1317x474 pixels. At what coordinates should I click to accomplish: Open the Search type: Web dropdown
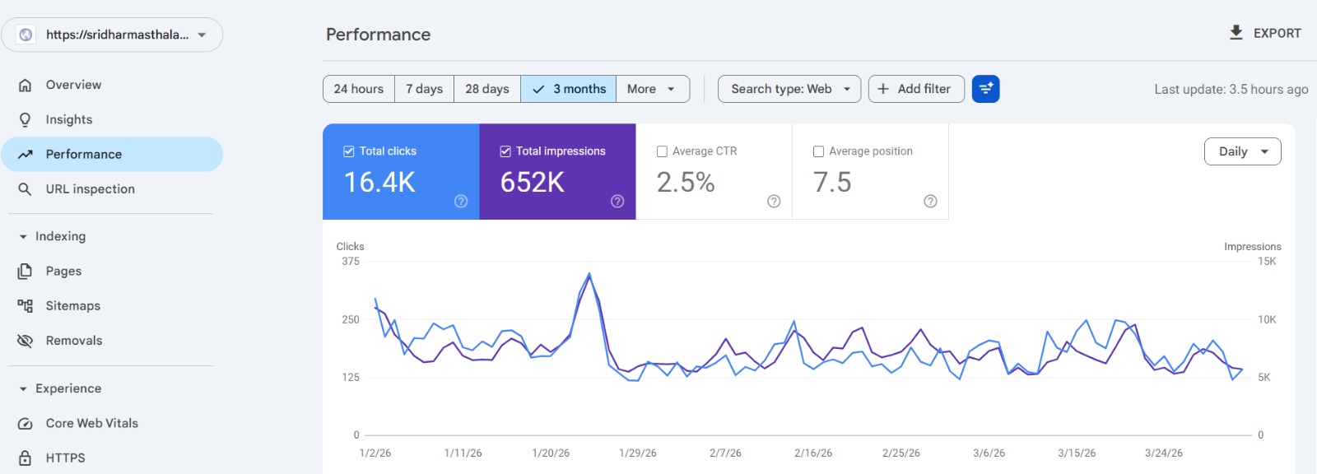click(789, 89)
